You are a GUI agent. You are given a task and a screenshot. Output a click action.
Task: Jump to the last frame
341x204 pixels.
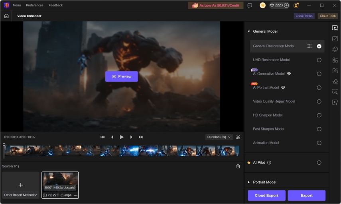coord(141,137)
